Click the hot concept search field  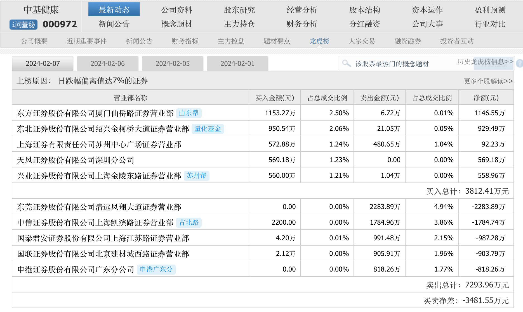(x=397, y=64)
